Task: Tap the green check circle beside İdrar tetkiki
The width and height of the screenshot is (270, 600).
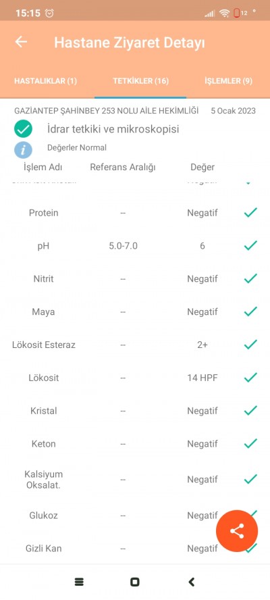Action: click(x=24, y=129)
